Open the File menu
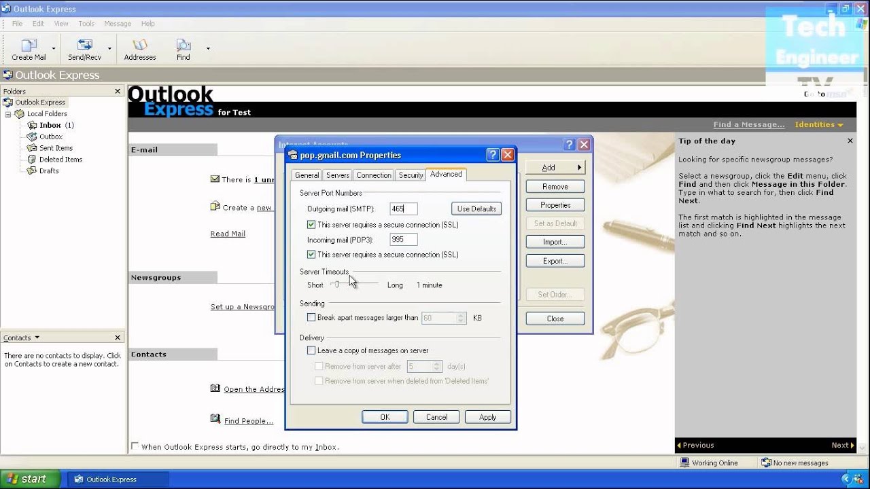The height and width of the screenshot is (489, 870). tap(17, 23)
